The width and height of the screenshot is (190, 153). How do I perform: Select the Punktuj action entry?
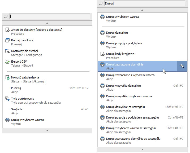(x=16, y=88)
